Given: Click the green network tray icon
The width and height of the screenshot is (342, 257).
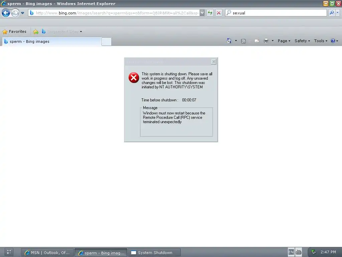Looking at the screenshot, I should point(314,252).
